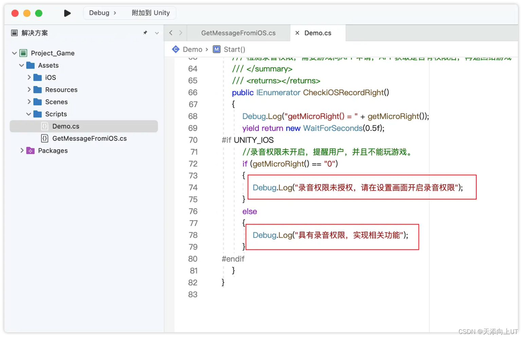Switch to the GetMessageFromiOS.cs tab
This screenshot has width=523, height=338.
tap(238, 33)
